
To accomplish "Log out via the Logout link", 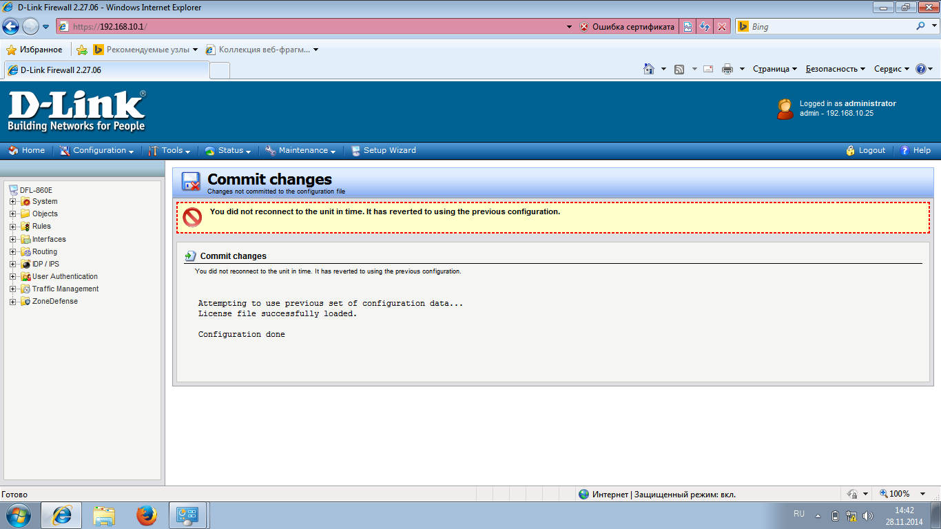I will (866, 150).
